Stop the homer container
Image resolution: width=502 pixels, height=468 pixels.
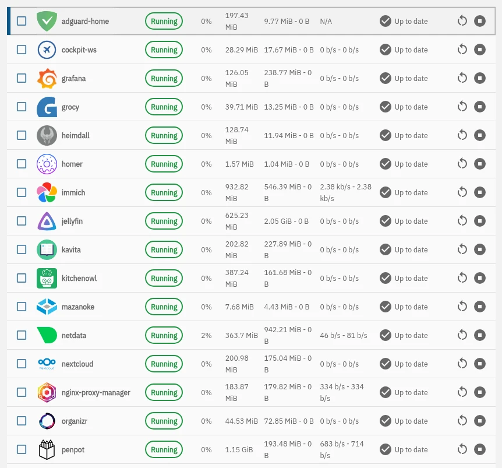tap(480, 164)
